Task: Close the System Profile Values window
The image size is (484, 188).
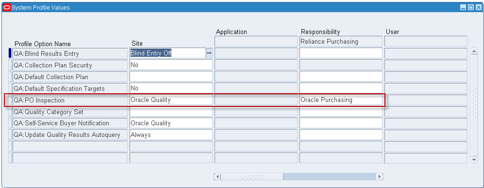Action: click(x=478, y=7)
